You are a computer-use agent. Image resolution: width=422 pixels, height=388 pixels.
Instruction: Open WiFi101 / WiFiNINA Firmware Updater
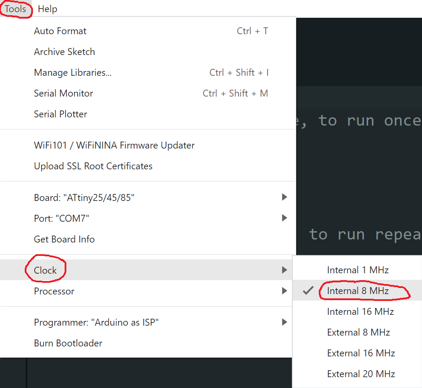[114, 145]
